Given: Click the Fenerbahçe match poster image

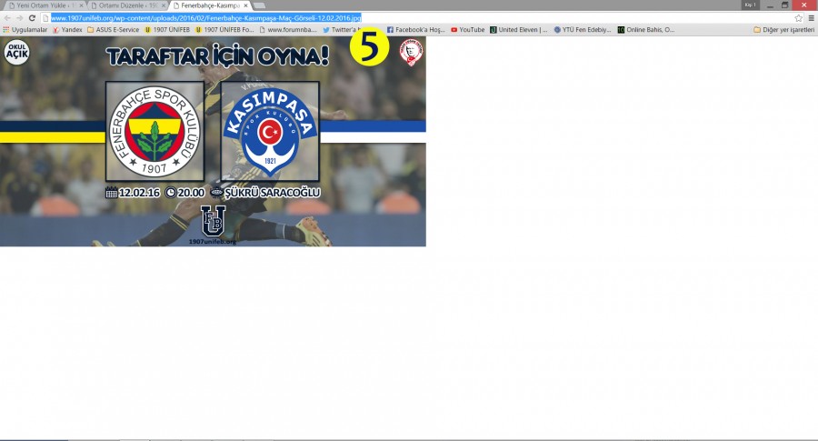Looking at the screenshot, I should pyautogui.click(x=213, y=141).
